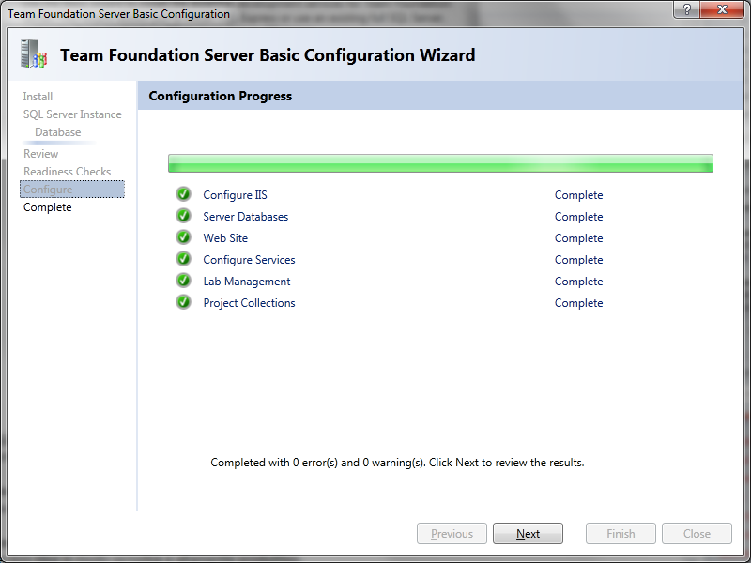Screen dimensions: 751x563
Task: Click the Web Site task label
Action: click(225, 238)
